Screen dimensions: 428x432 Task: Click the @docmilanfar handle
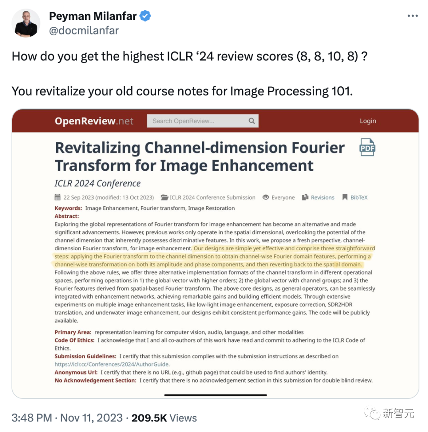coord(84,30)
